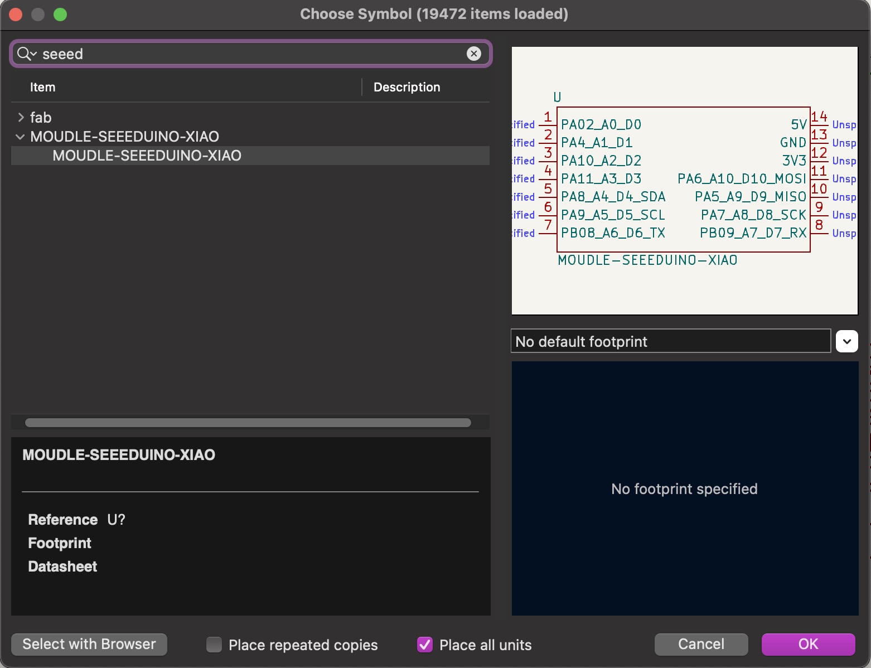This screenshot has height=668, width=871.
Task: Select the MOUDLE-SEEEDUINO-XIAO symbol child row
Action: coord(250,156)
